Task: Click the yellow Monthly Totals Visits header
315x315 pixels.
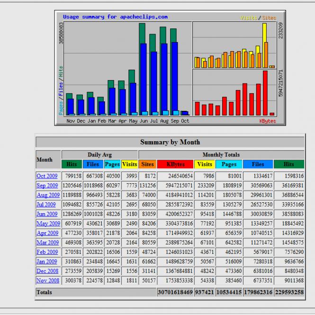Action: tap(205, 164)
